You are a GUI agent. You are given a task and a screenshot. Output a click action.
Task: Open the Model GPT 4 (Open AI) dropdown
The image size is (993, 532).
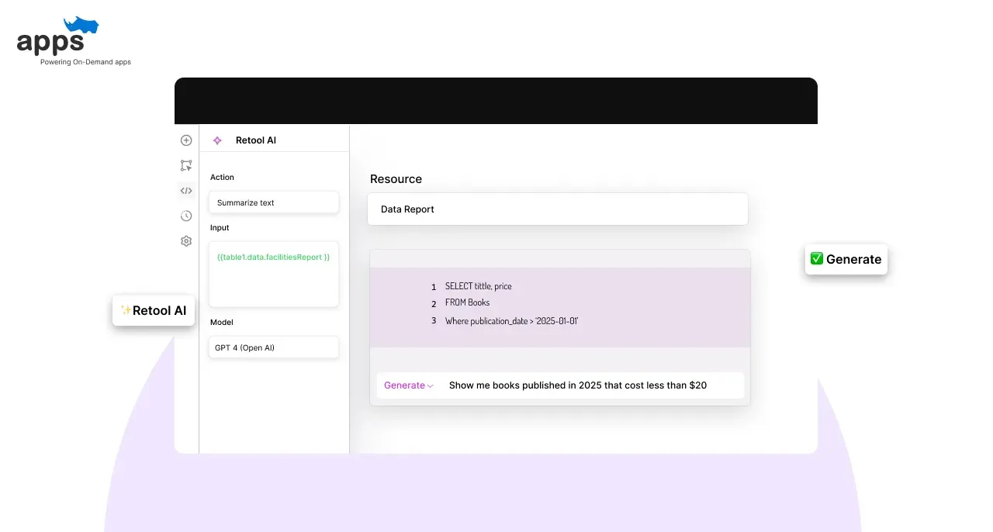tap(274, 347)
